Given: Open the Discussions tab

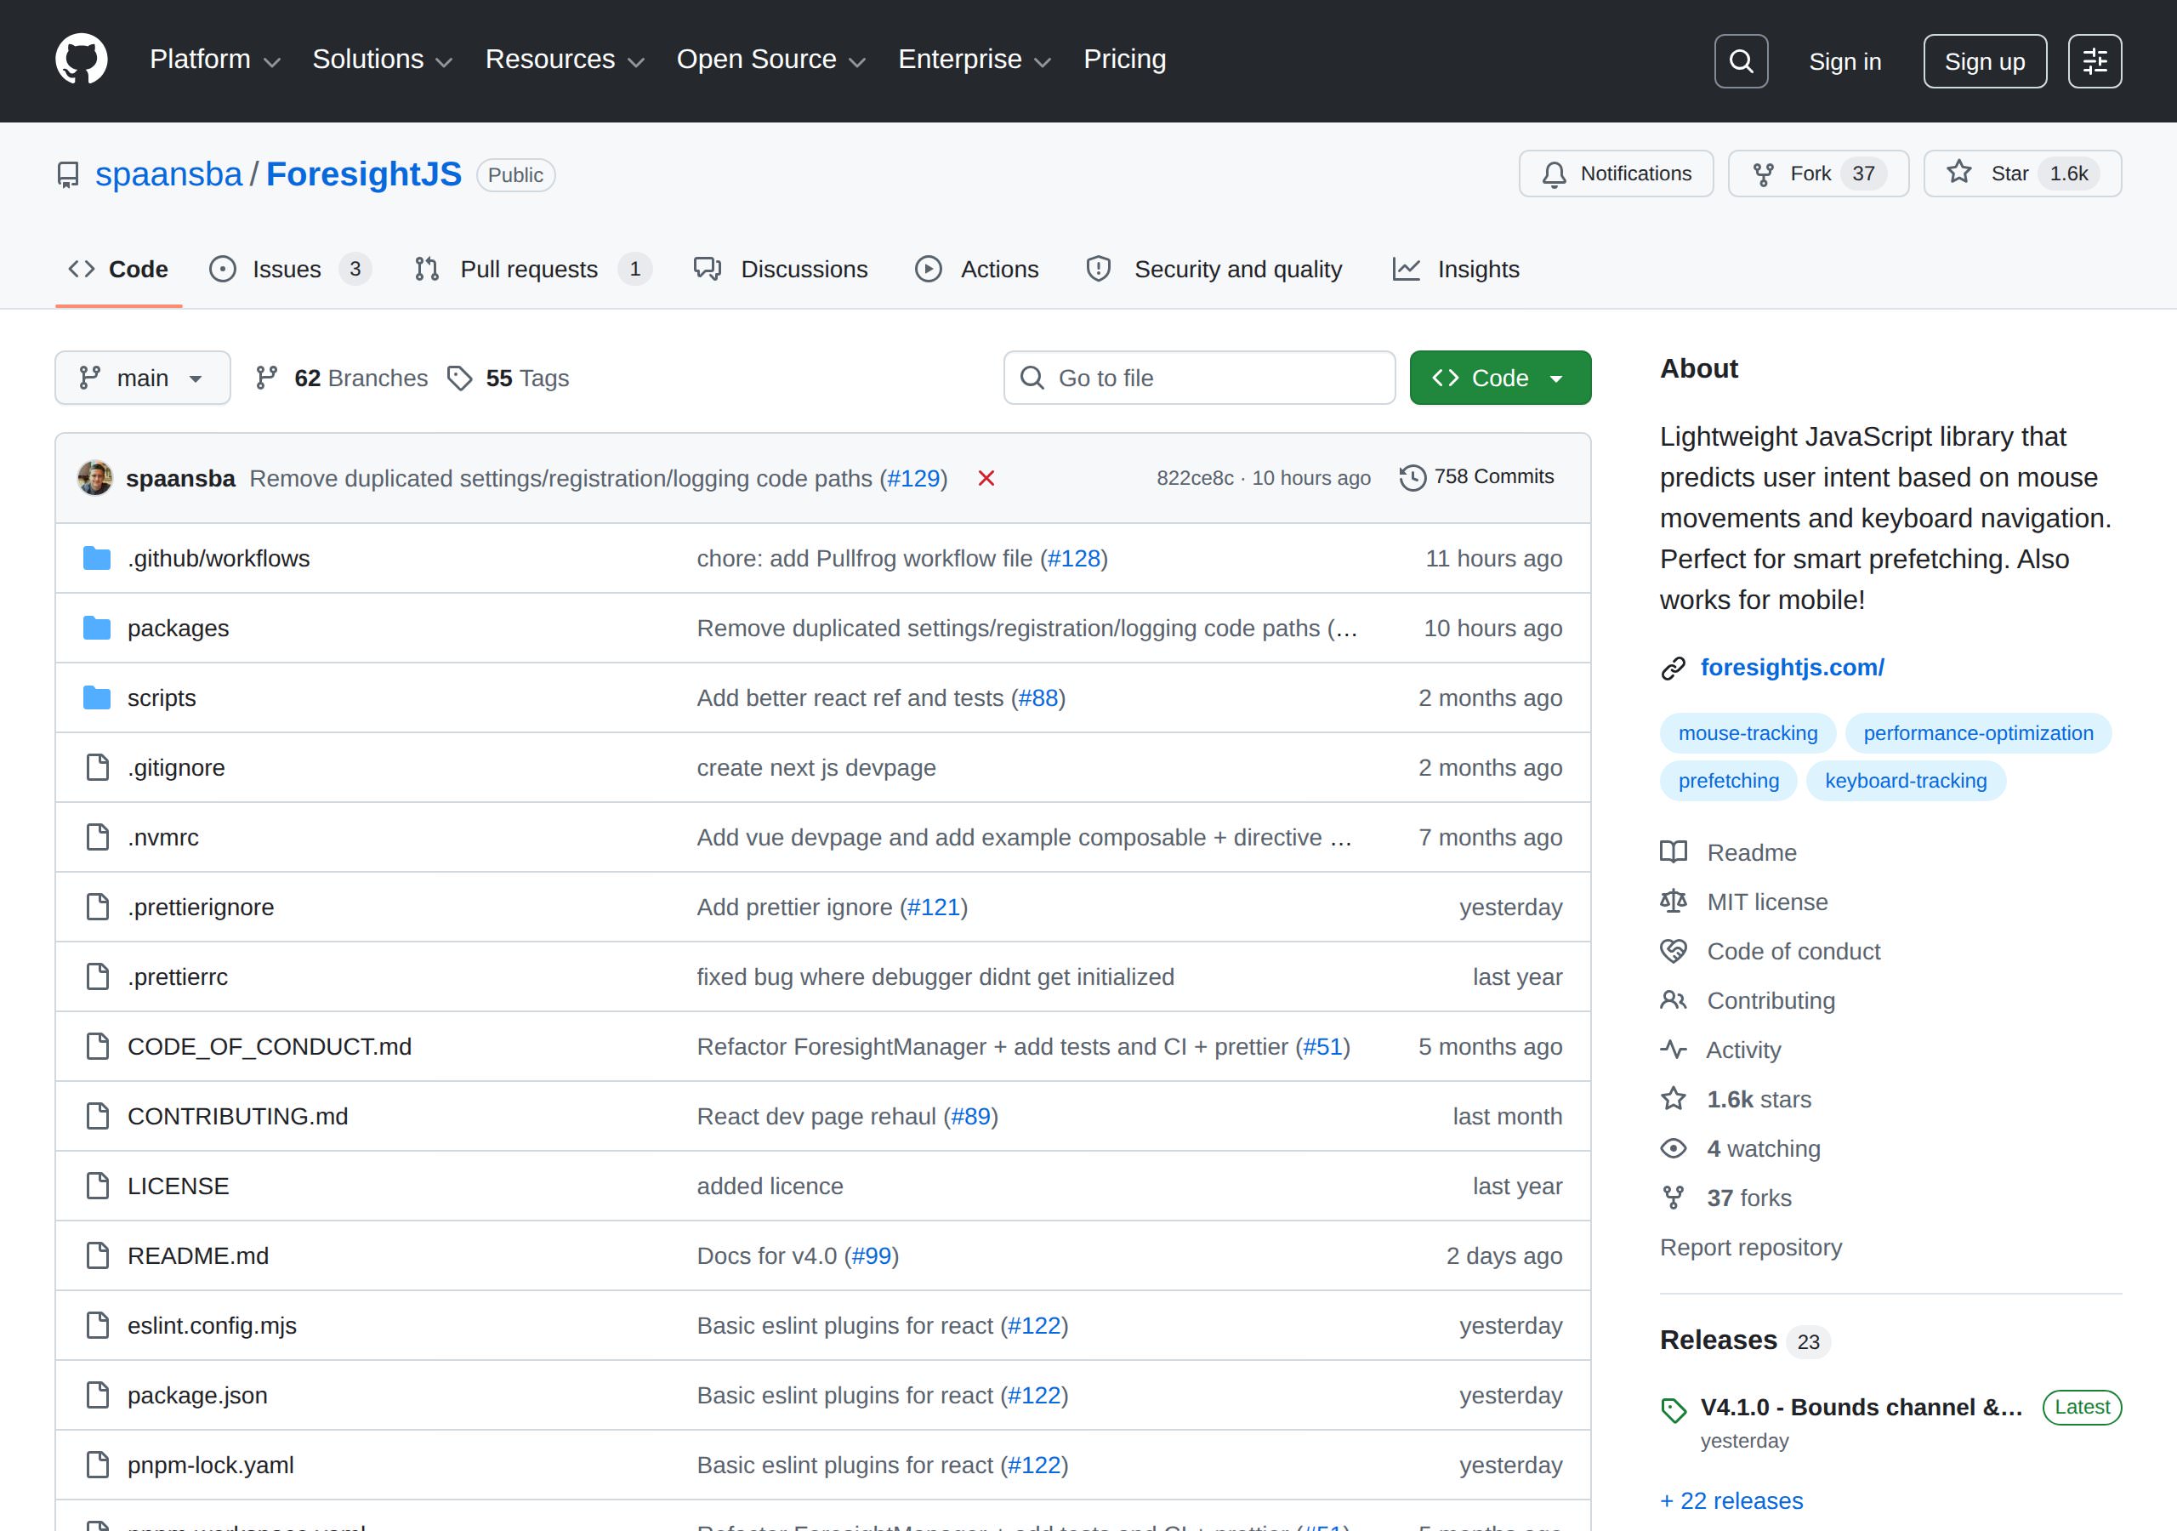Looking at the screenshot, I should (x=781, y=270).
